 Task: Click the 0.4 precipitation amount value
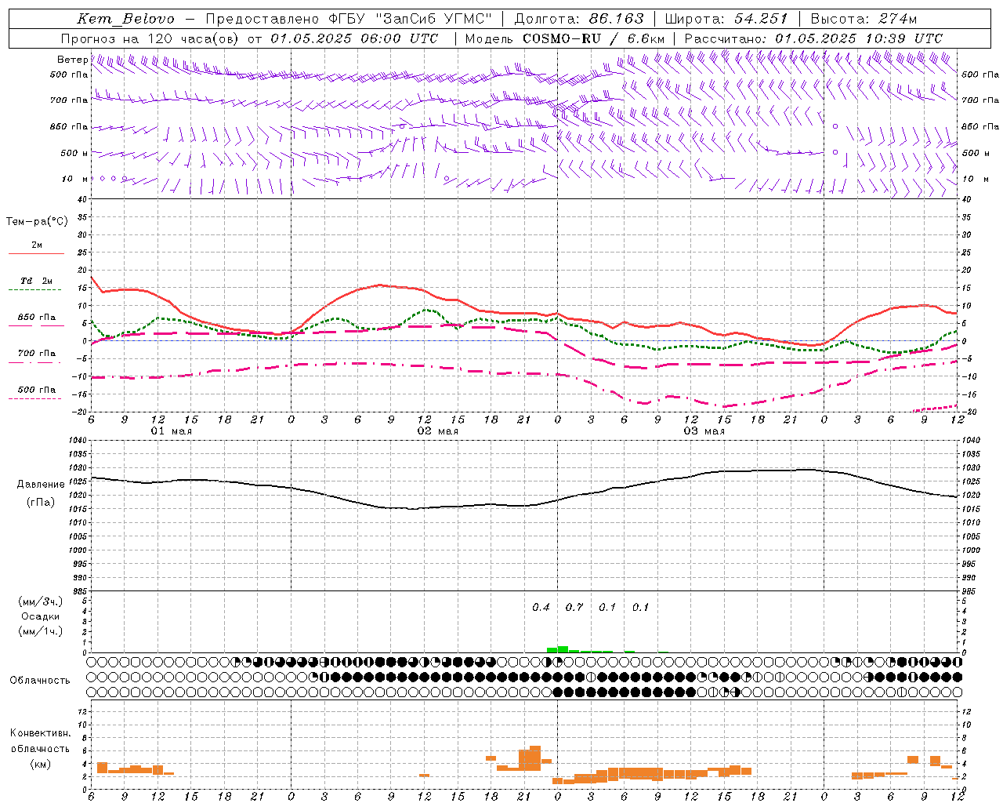(541, 607)
